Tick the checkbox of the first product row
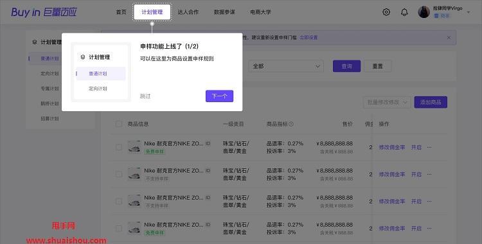 [x=119, y=147]
